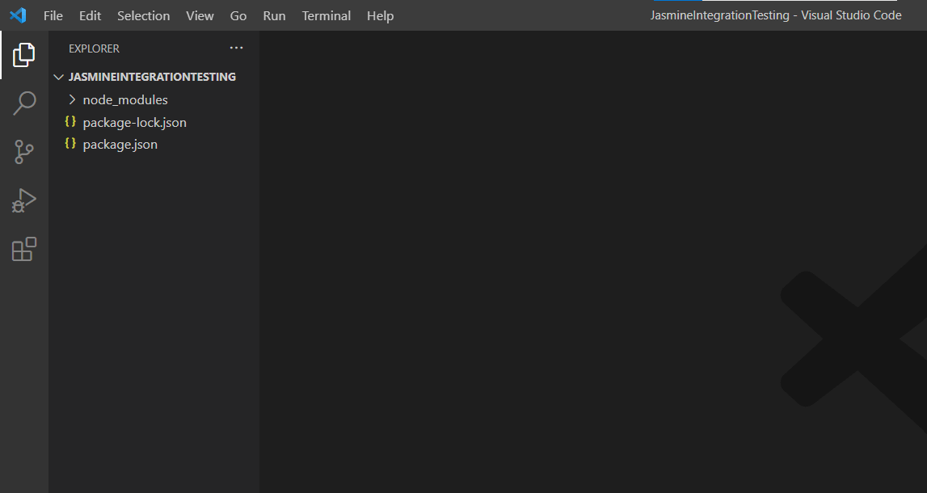The width and height of the screenshot is (927, 493).
Task: Expand the node_modules folder
Action: tap(72, 99)
